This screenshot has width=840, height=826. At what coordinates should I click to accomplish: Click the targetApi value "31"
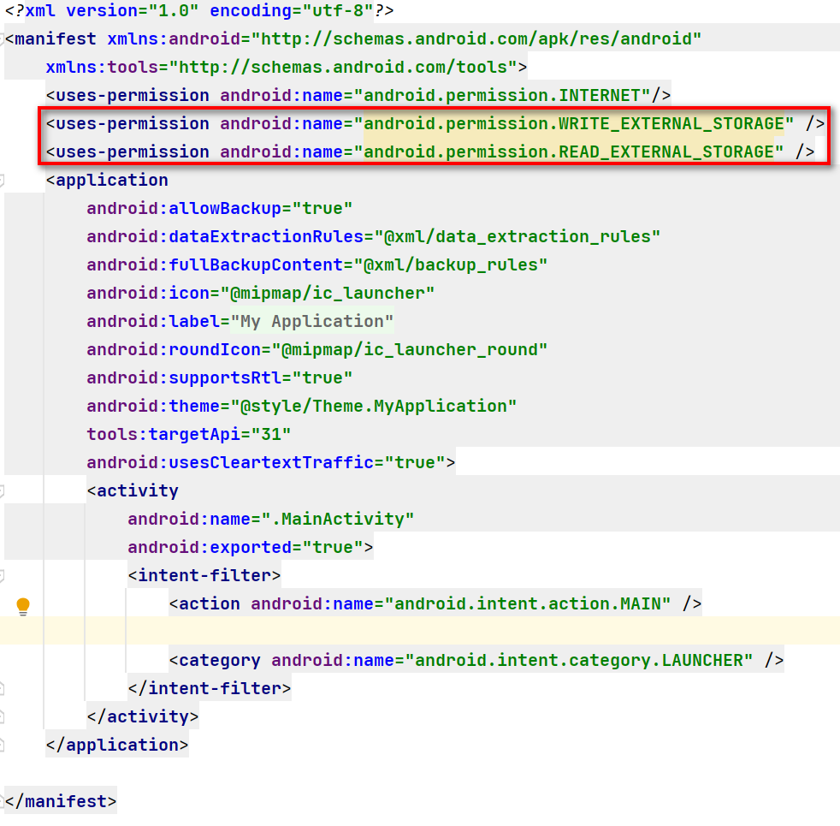coord(271,435)
